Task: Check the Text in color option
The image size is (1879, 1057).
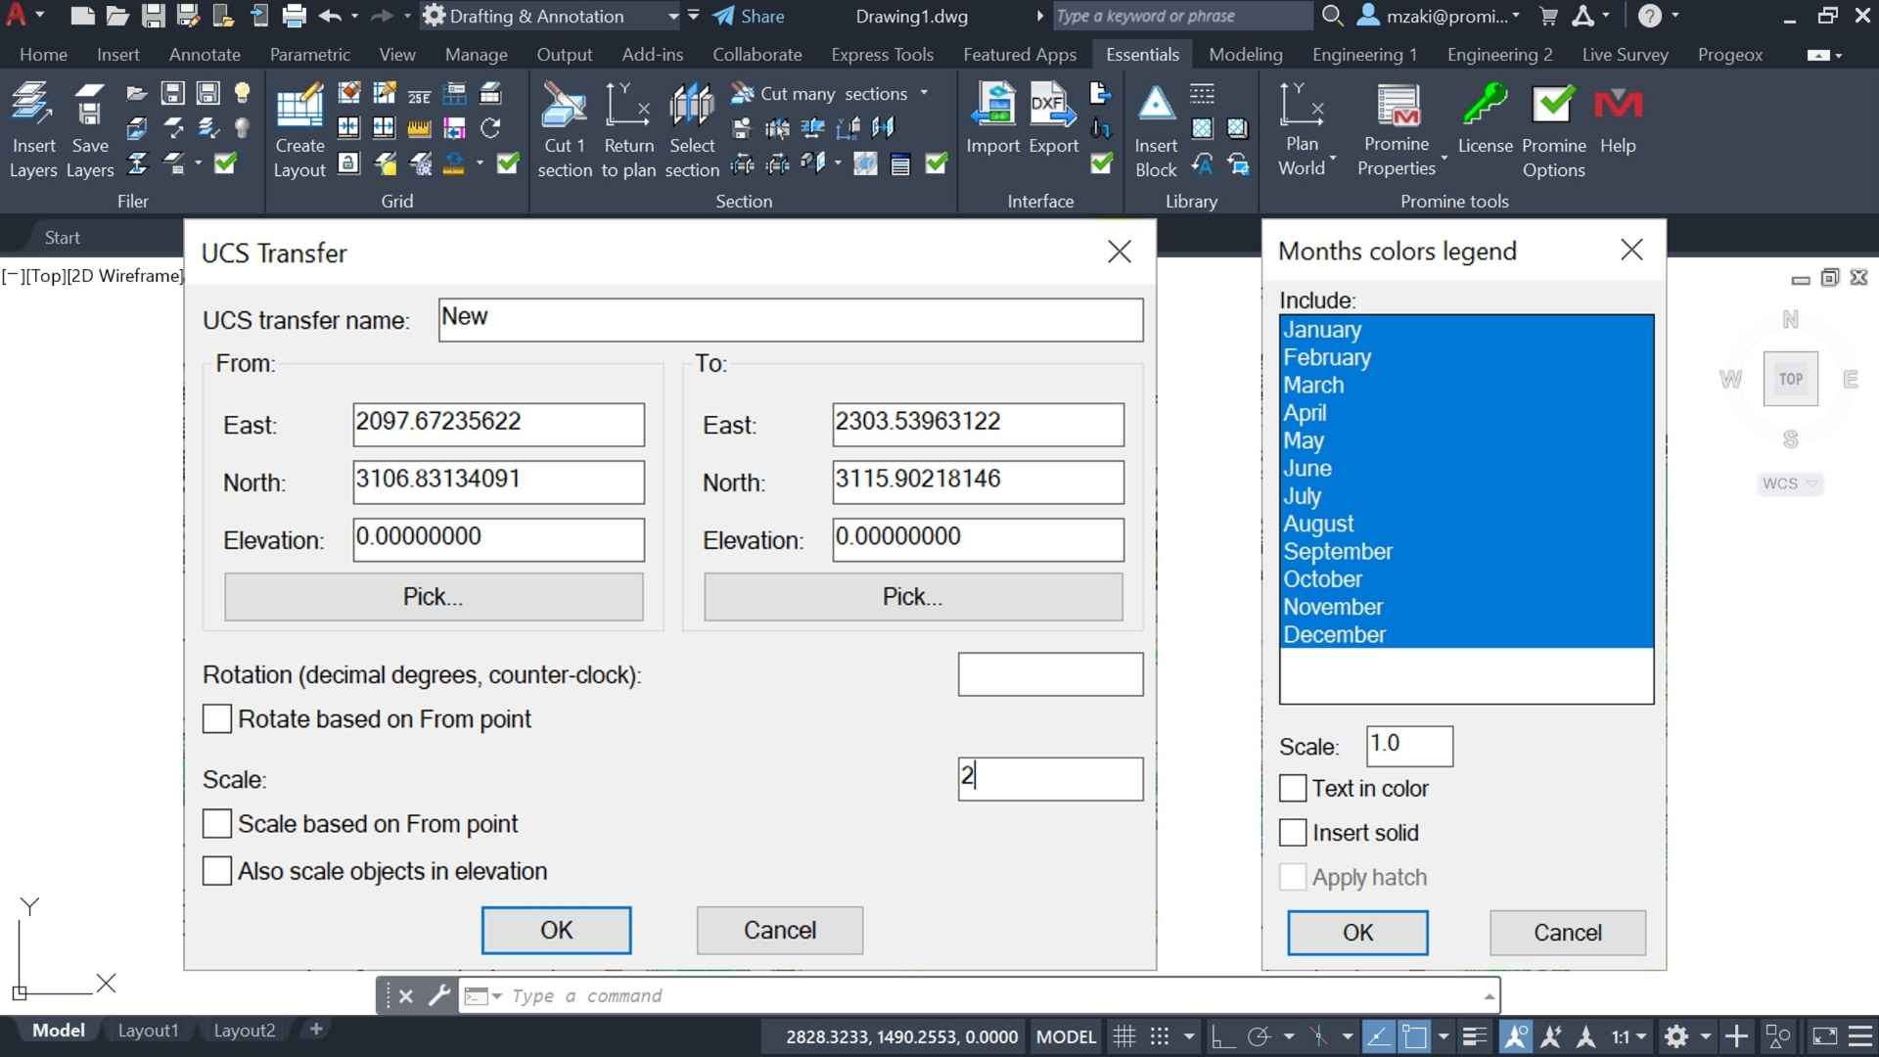Action: pos(1292,788)
